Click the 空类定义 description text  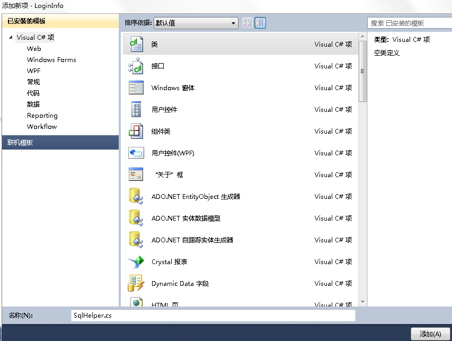[x=387, y=53]
